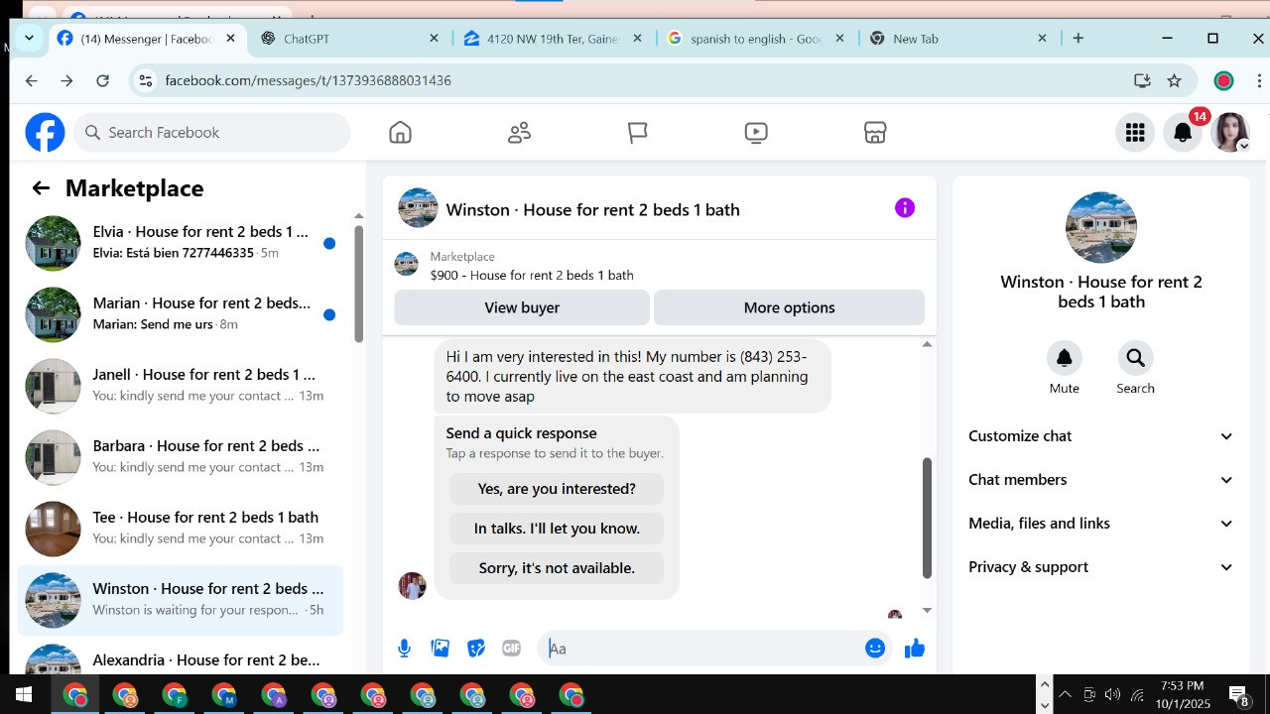Screen dimensions: 1270x714
Task: Switch to 4120 NW 19th Ter tab
Action: pyautogui.click(x=552, y=39)
